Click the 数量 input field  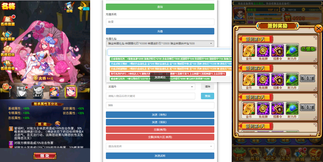point(160,22)
